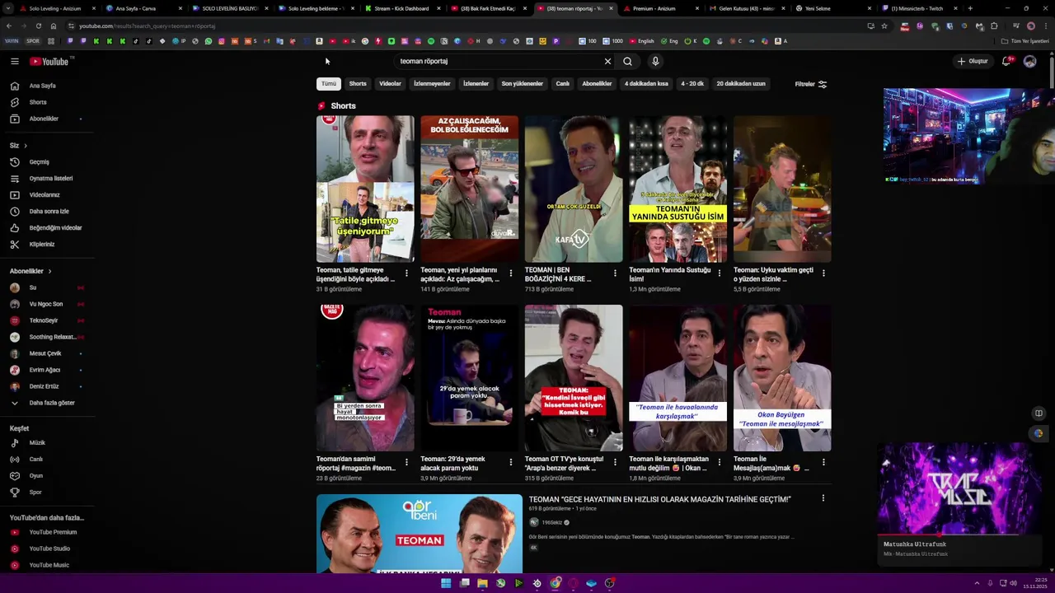The image size is (1055, 593).
Task: Open the 'Tatile gitmeye üşeniyorum' short thumbnail
Action: point(365,189)
